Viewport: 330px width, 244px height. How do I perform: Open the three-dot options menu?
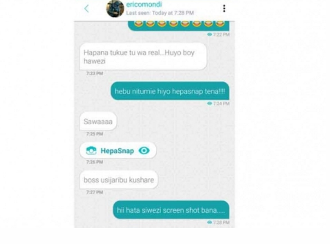(224, 8)
